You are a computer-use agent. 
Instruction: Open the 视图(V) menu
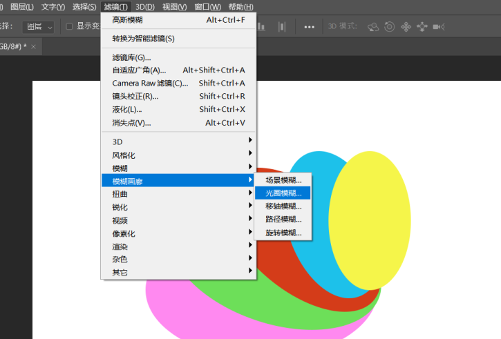click(174, 7)
